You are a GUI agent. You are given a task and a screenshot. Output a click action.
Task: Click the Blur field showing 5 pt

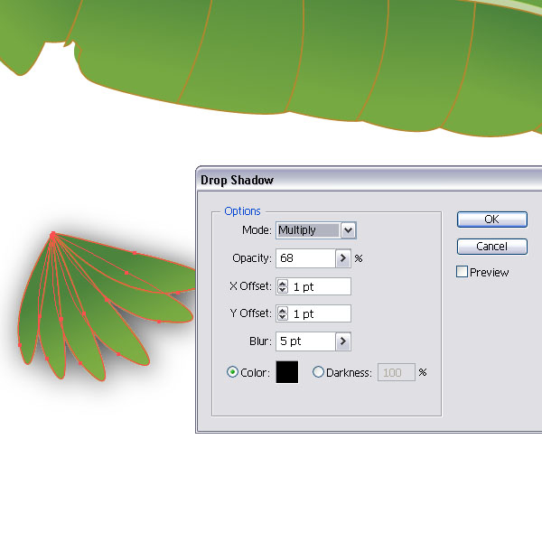click(x=305, y=341)
